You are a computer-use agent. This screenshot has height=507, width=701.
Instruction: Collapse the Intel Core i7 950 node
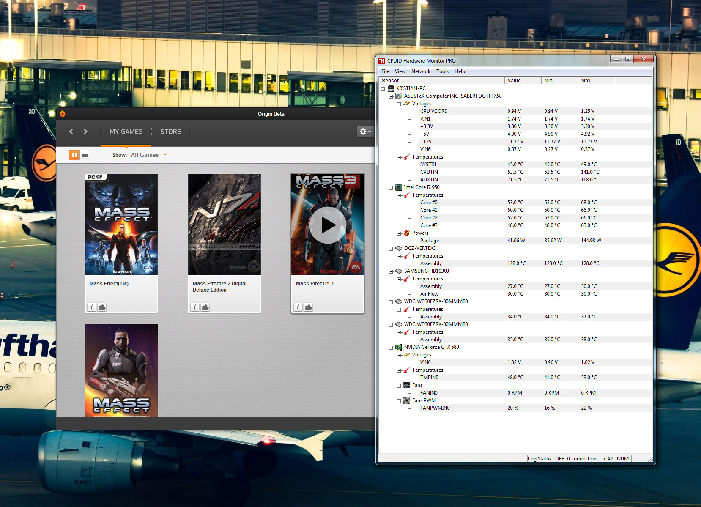pyautogui.click(x=391, y=188)
